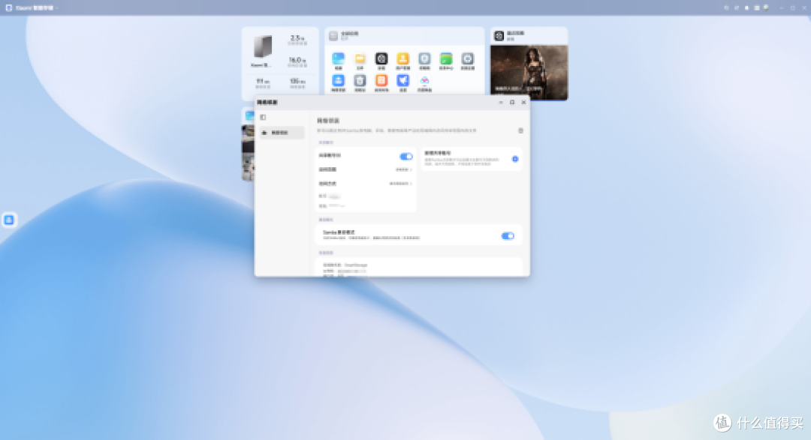The height and width of the screenshot is (440, 811).
Task: Open the black film reel video app
Action: 381,59
